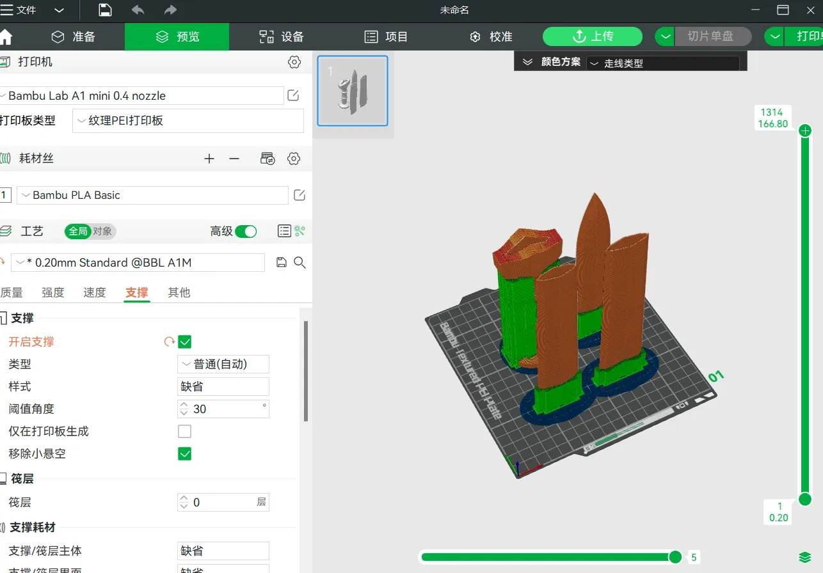Open dropdown arrow beside the print button
The height and width of the screenshot is (573, 823).
coord(775,36)
